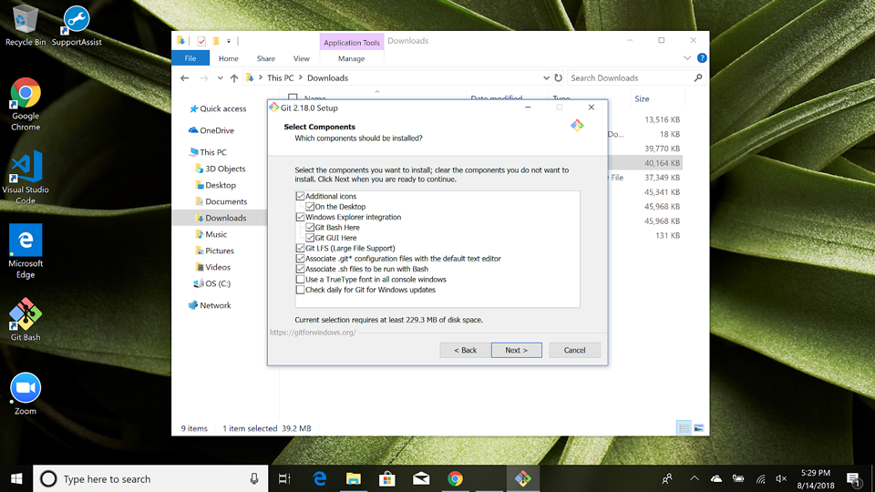Open the Manage ribbon tab

[x=352, y=58]
